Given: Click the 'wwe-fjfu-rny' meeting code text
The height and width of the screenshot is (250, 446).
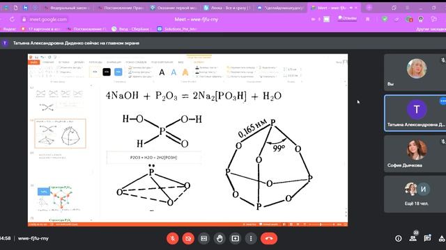Looking at the screenshot, I should [33, 238].
